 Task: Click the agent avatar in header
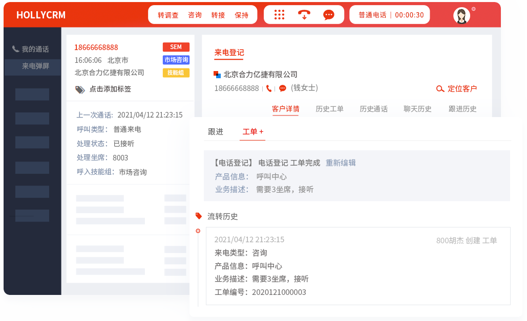[x=461, y=15]
